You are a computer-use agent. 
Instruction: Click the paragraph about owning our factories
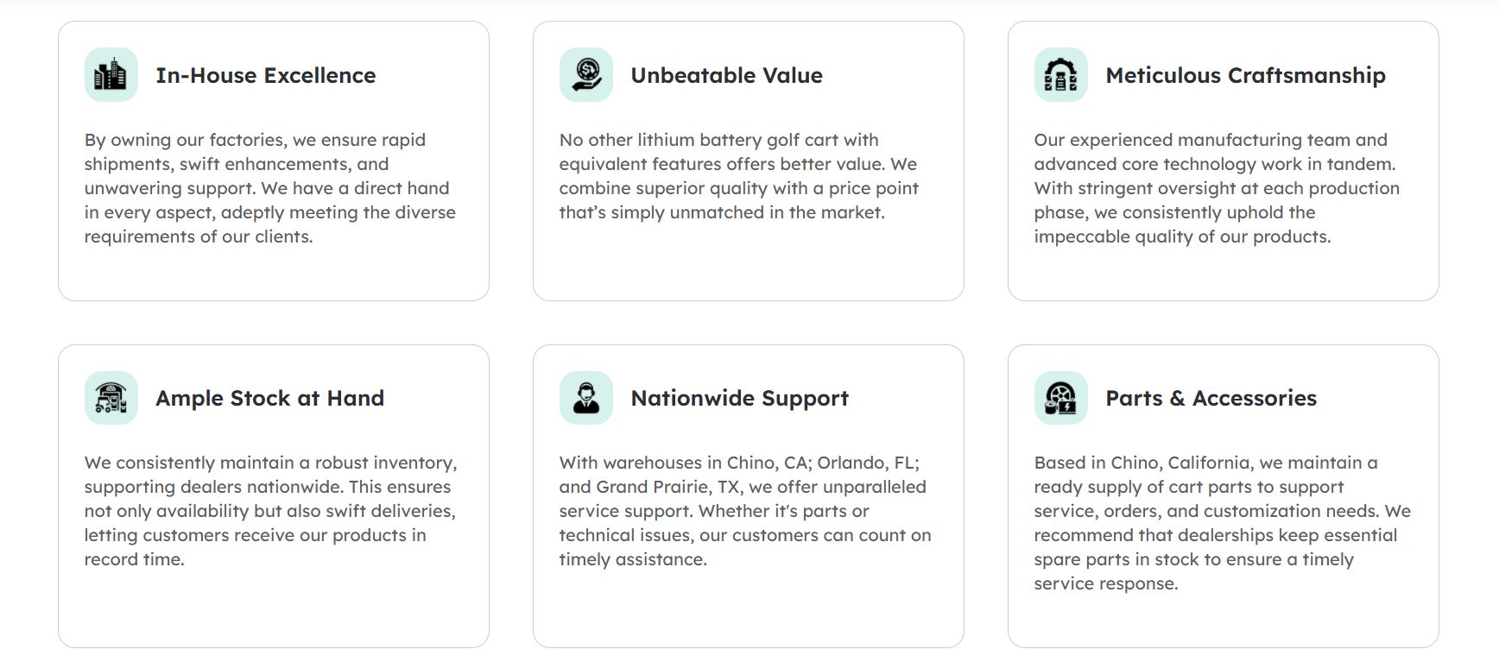coord(269,188)
